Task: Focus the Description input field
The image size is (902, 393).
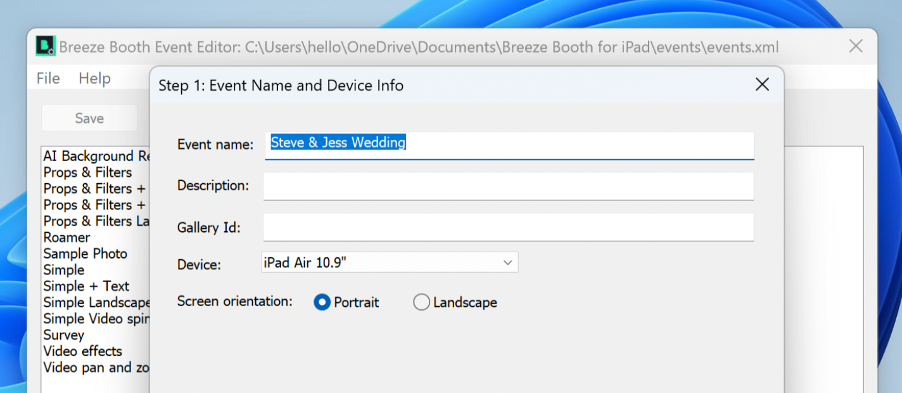Action: (508, 186)
